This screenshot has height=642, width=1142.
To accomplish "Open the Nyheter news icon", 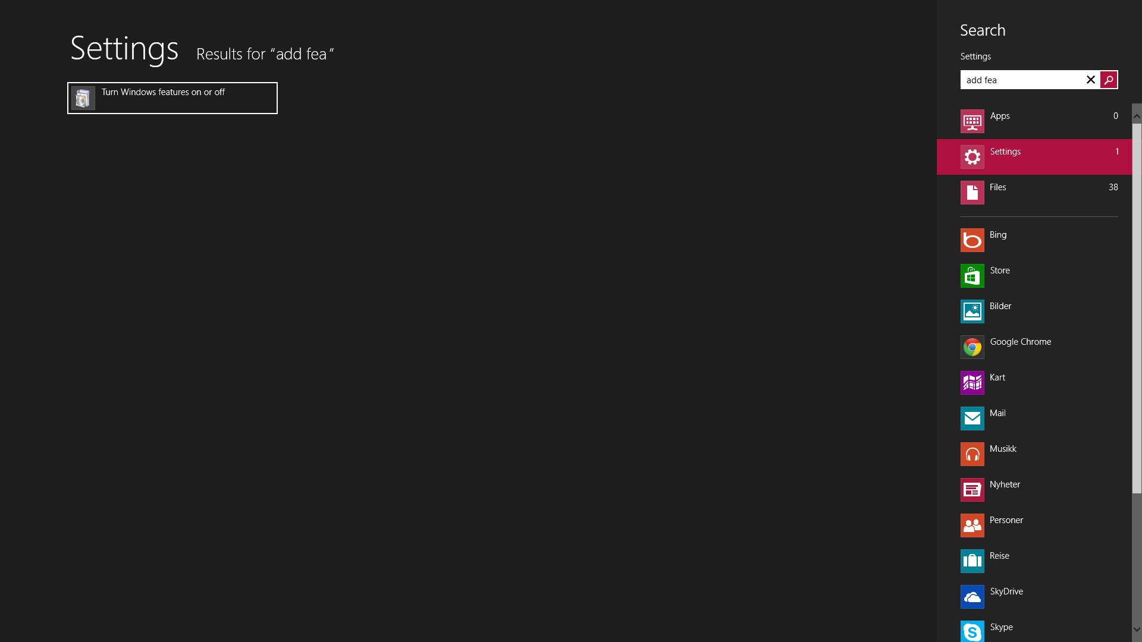I will (972, 490).
